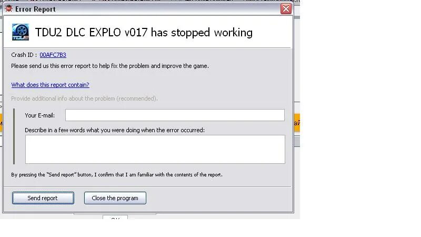Click the 'Describe in a few words' label

tap(115, 130)
